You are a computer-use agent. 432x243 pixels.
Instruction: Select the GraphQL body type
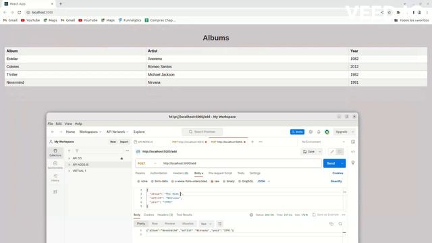point(246,182)
